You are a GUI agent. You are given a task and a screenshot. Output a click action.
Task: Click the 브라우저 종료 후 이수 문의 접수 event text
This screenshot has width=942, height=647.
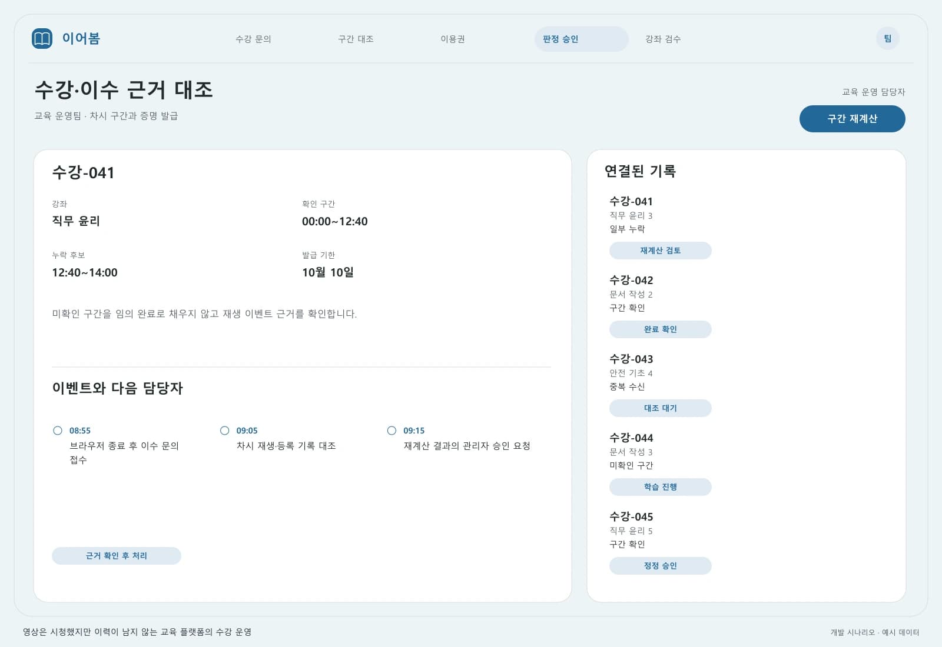[124, 453]
